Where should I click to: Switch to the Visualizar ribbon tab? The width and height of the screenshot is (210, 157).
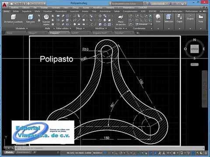(48, 11)
